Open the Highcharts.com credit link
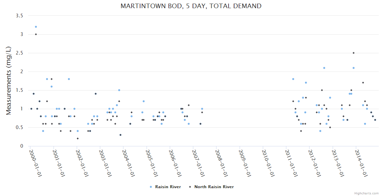 pos(366,193)
